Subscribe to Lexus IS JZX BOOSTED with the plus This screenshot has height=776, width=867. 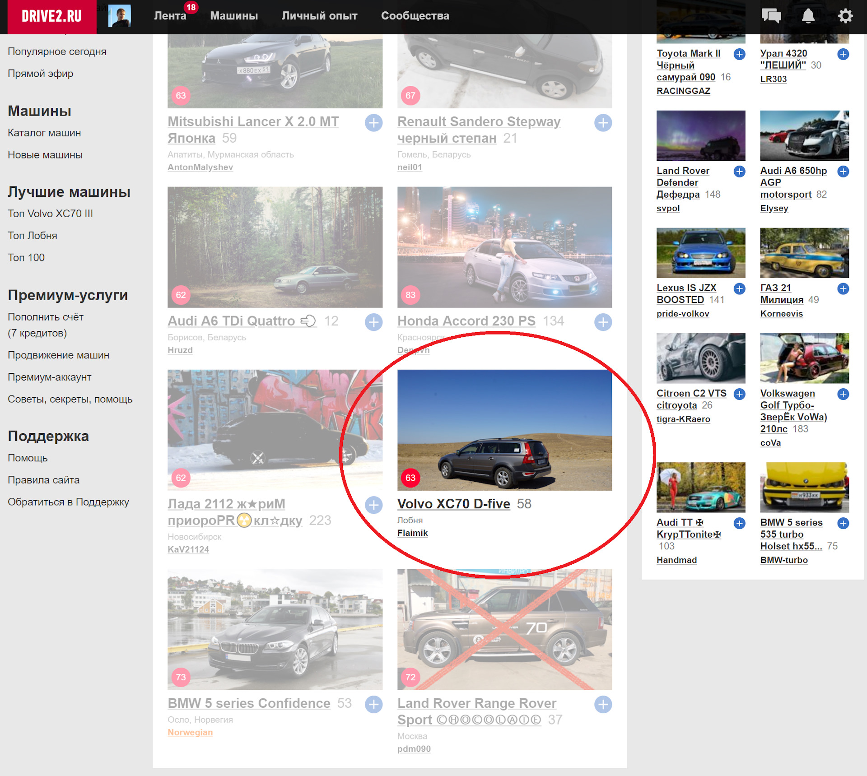(x=739, y=289)
